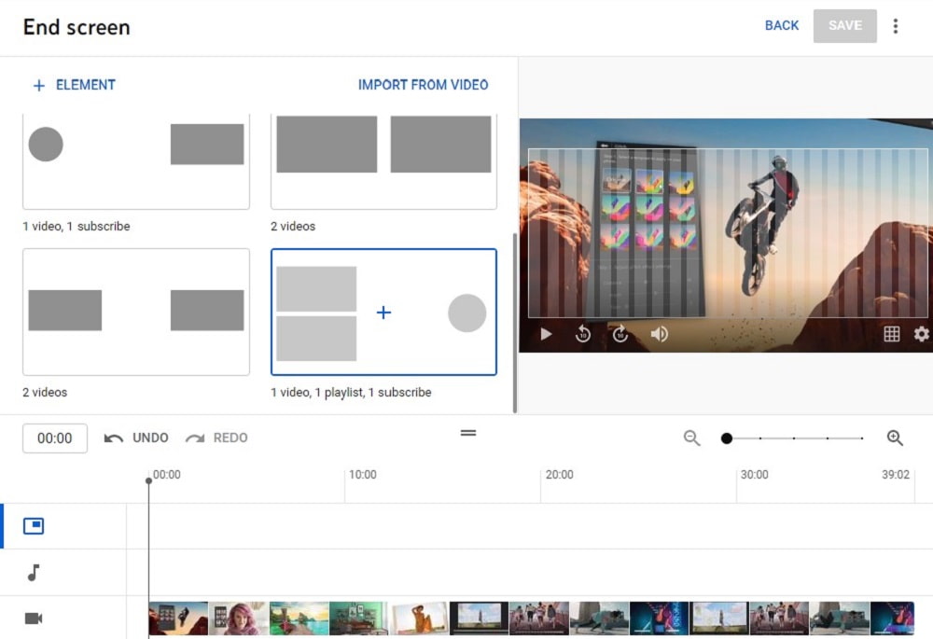Play the video preview
Viewport: 933px width, 639px height.
pyautogui.click(x=545, y=334)
